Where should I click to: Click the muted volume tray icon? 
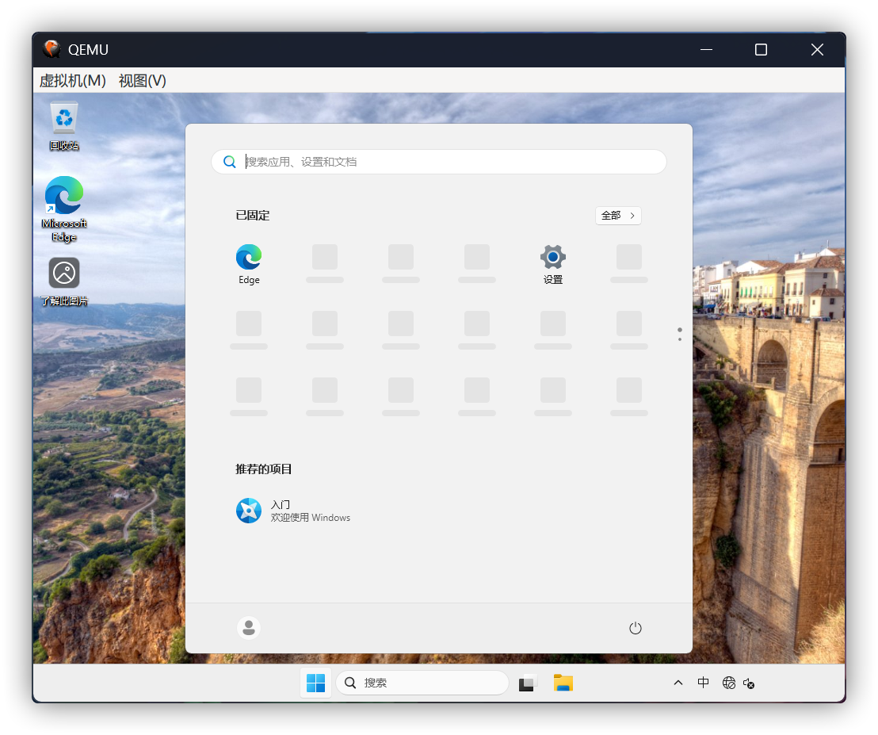749,683
